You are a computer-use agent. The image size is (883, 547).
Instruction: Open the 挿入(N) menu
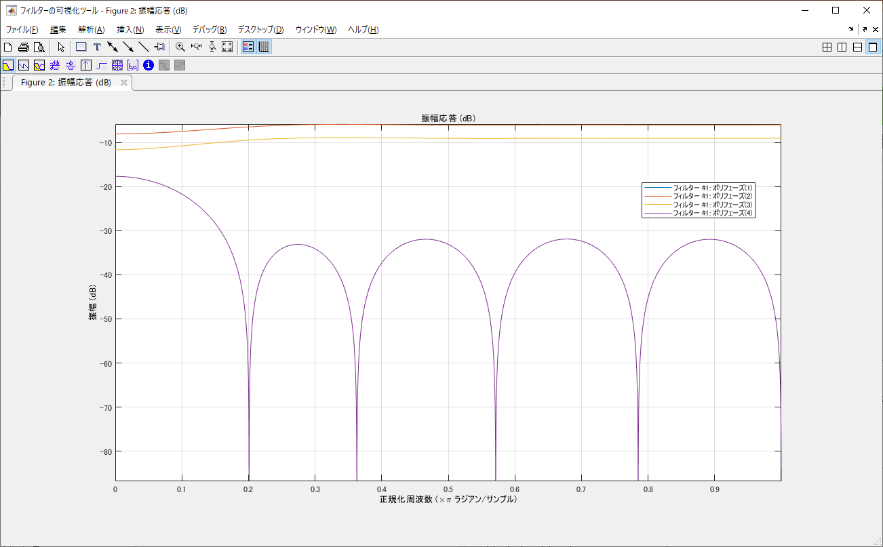click(130, 30)
